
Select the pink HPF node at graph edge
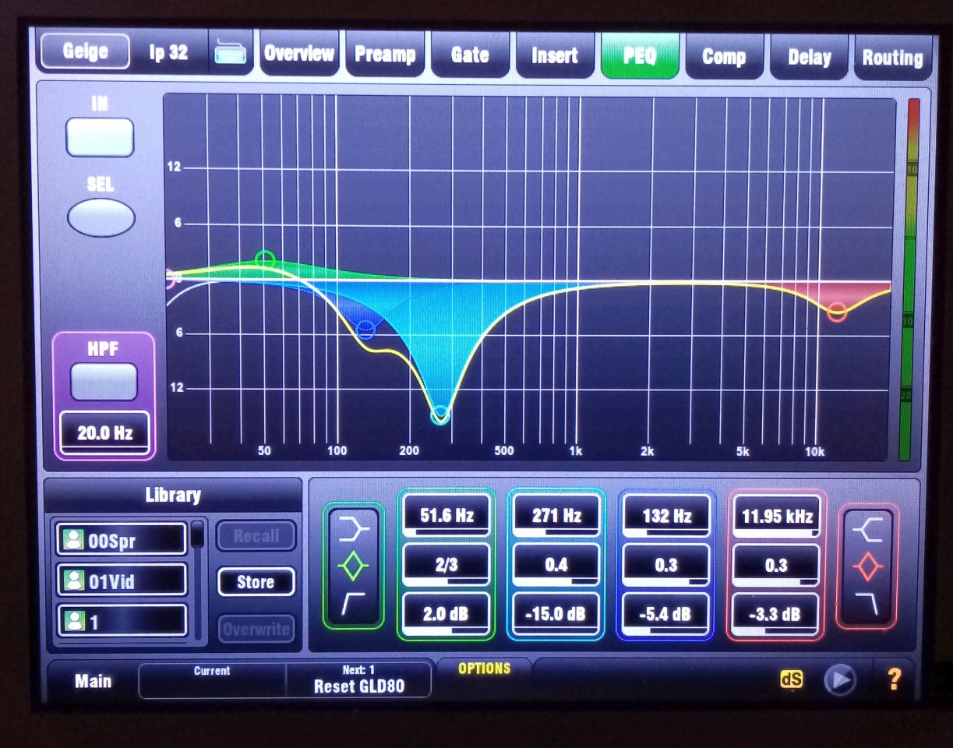[170, 279]
